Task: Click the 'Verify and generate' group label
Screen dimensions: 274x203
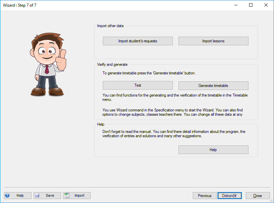Action: coord(112,65)
